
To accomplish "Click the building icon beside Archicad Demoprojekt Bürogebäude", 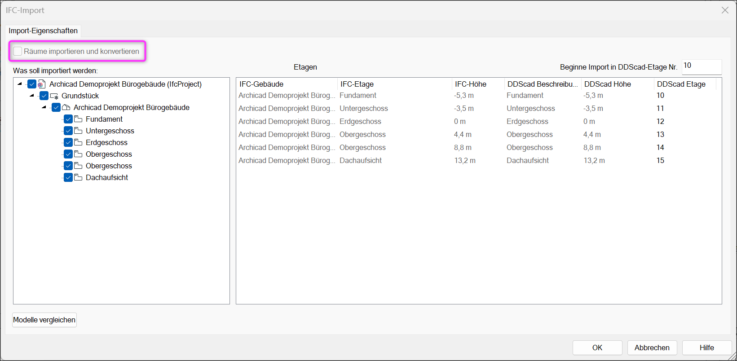I will click(66, 107).
